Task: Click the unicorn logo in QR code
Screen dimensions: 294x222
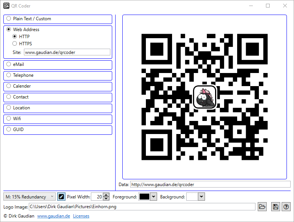Action: (205, 97)
